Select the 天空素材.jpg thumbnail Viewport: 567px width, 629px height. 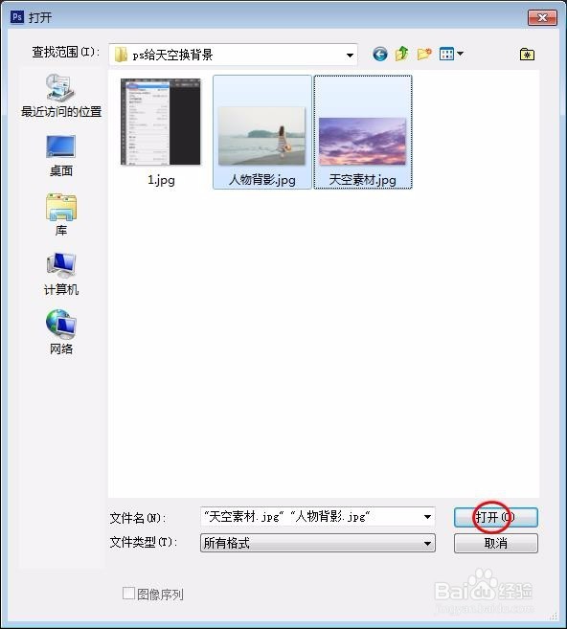(x=362, y=141)
